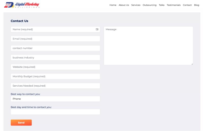Select the Services Needed (required) field
Viewport: 203px width, 131px height.
point(55,86)
